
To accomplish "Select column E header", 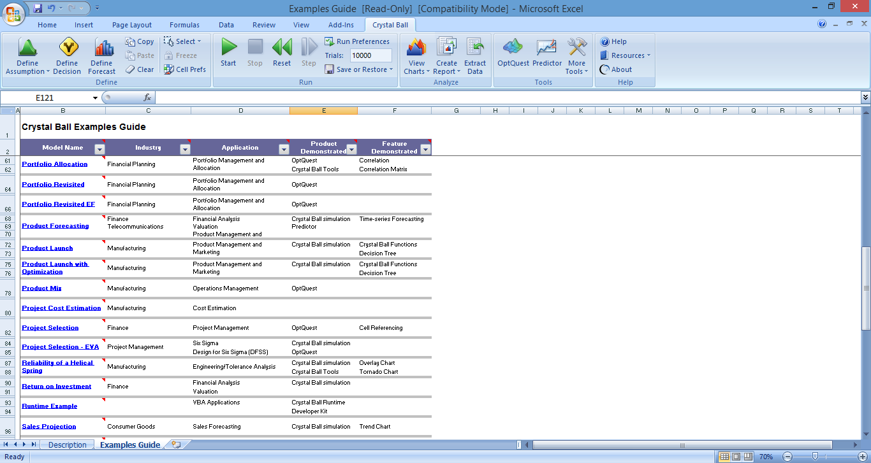I will [x=323, y=111].
